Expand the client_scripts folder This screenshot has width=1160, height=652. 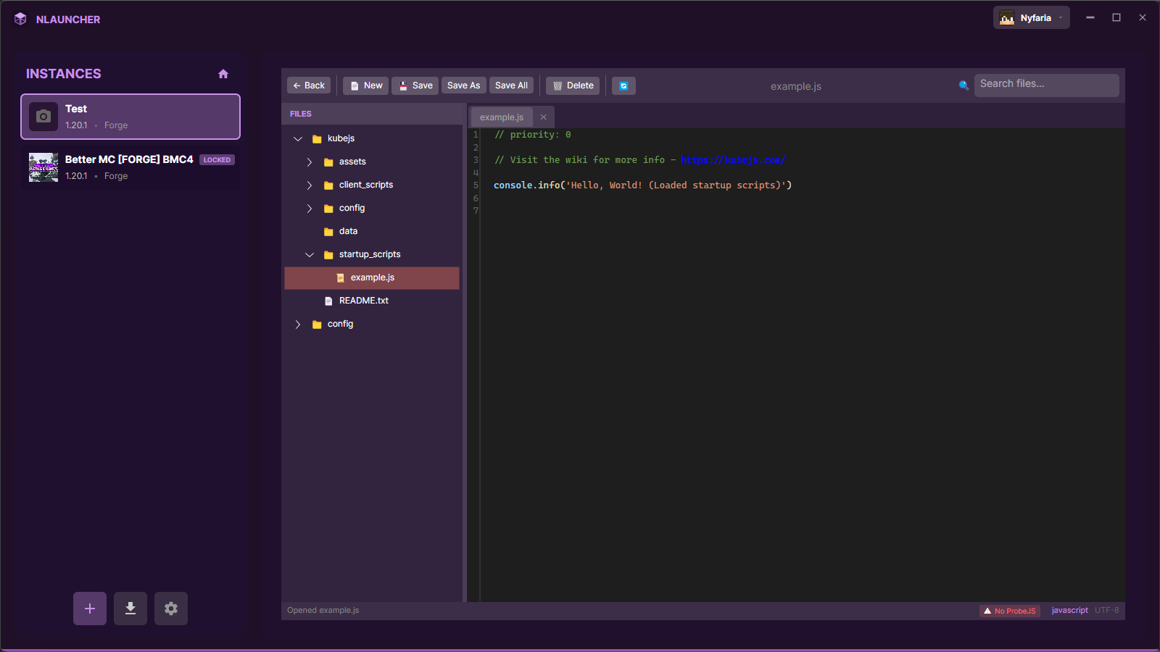[x=310, y=185]
